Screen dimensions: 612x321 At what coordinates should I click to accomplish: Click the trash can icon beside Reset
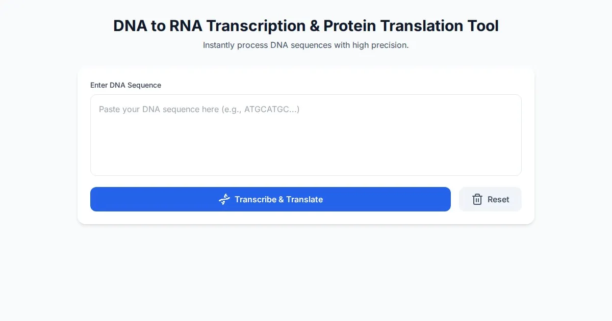pyautogui.click(x=477, y=199)
